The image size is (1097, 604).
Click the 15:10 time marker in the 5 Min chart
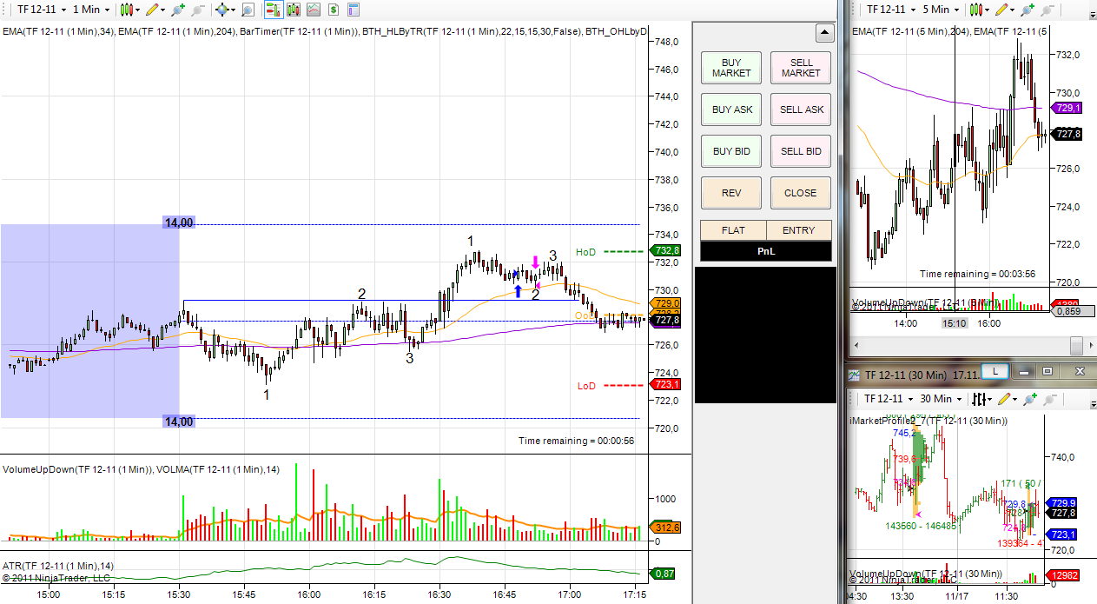[x=955, y=323]
